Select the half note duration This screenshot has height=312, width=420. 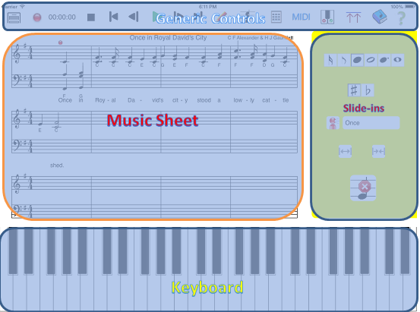coord(371,60)
